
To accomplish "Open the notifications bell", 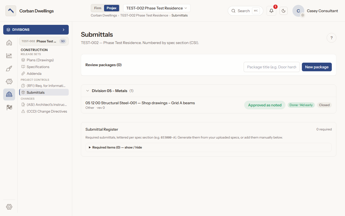I will pos(271,11).
